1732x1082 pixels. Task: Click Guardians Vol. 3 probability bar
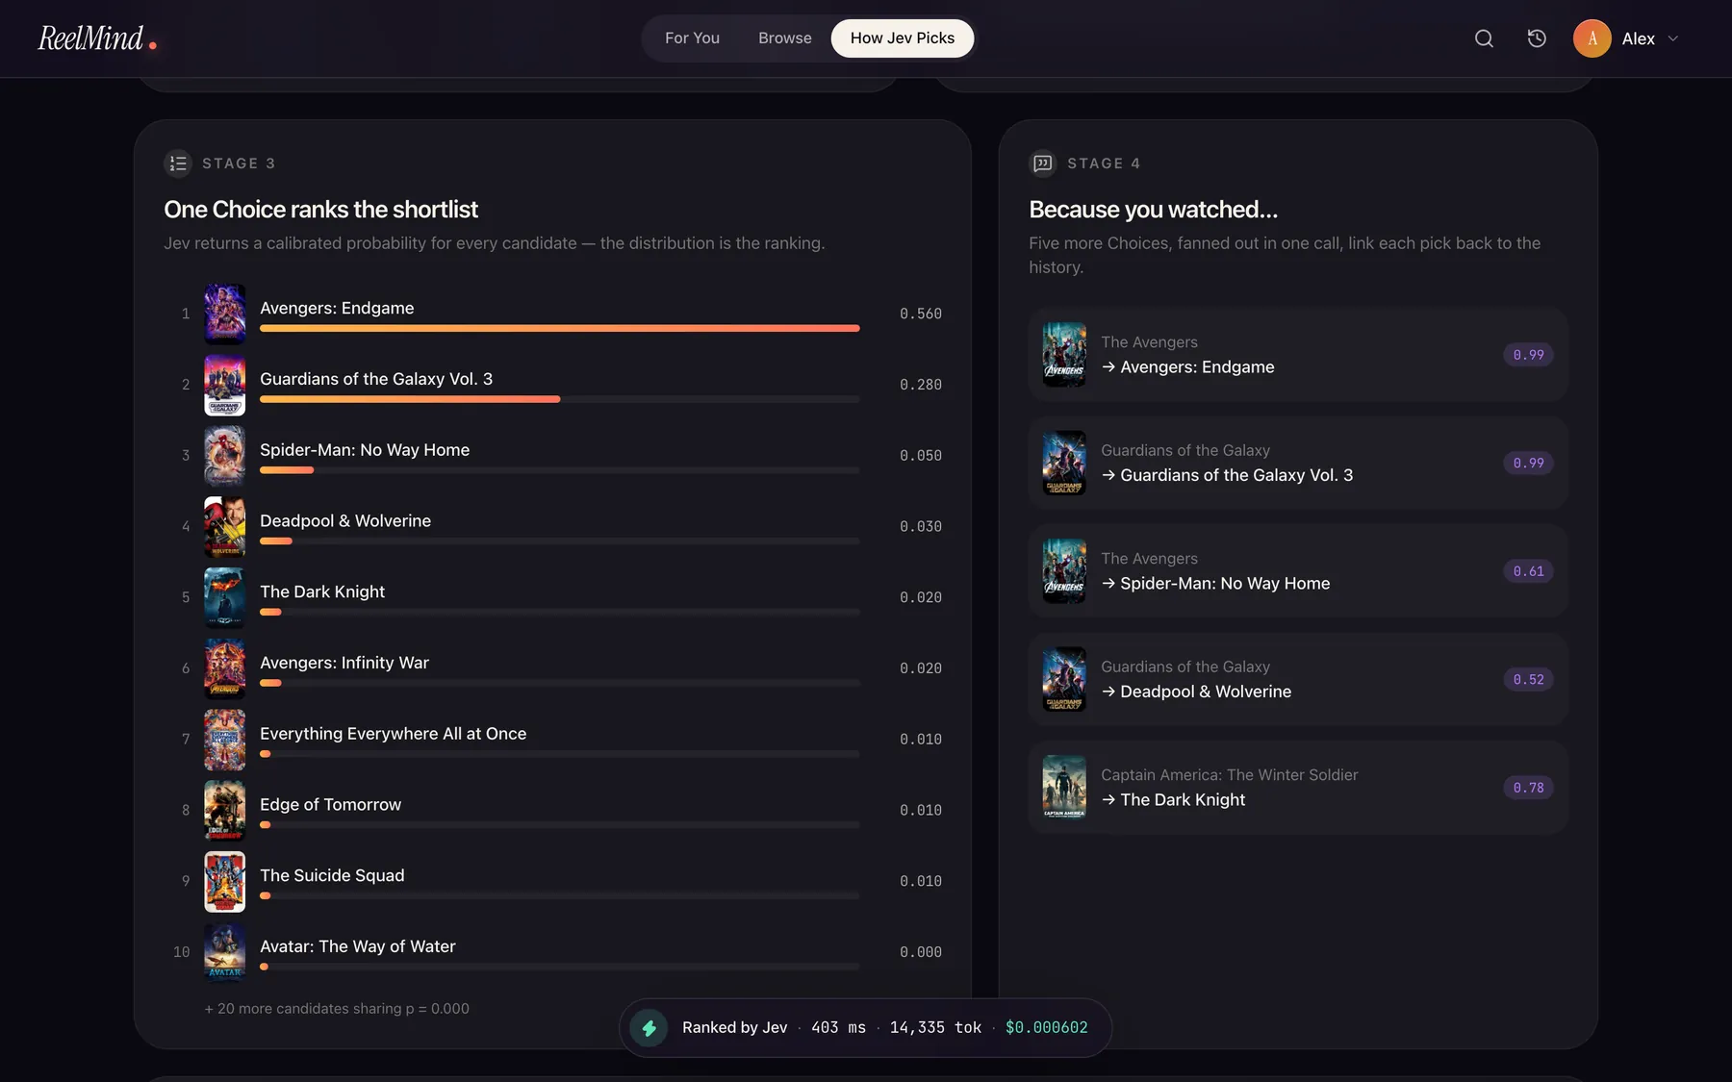tap(559, 399)
